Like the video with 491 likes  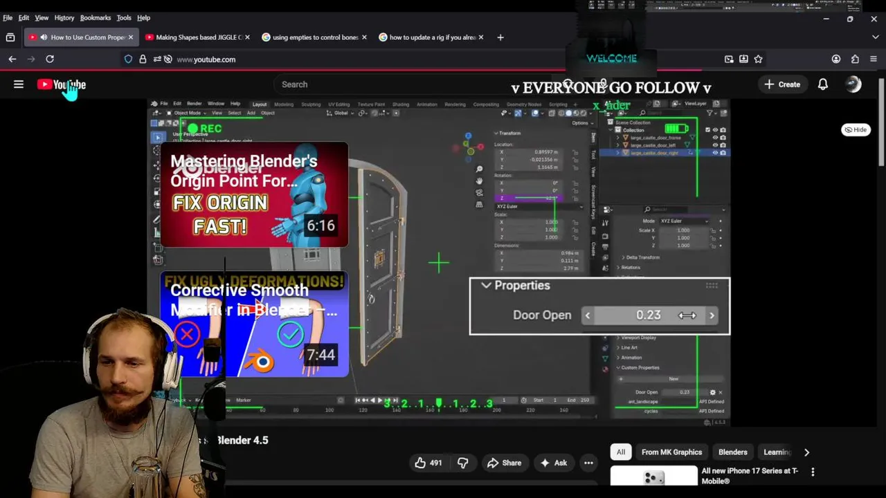pyautogui.click(x=428, y=463)
